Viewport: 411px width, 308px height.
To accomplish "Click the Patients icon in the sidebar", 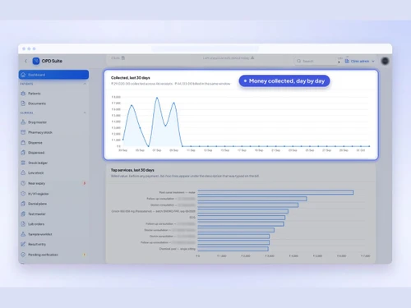I will (x=23, y=94).
